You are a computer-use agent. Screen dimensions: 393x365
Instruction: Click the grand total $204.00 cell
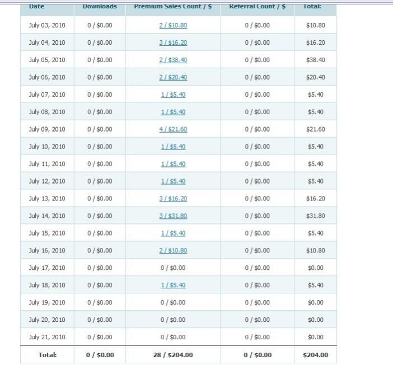pos(315,355)
